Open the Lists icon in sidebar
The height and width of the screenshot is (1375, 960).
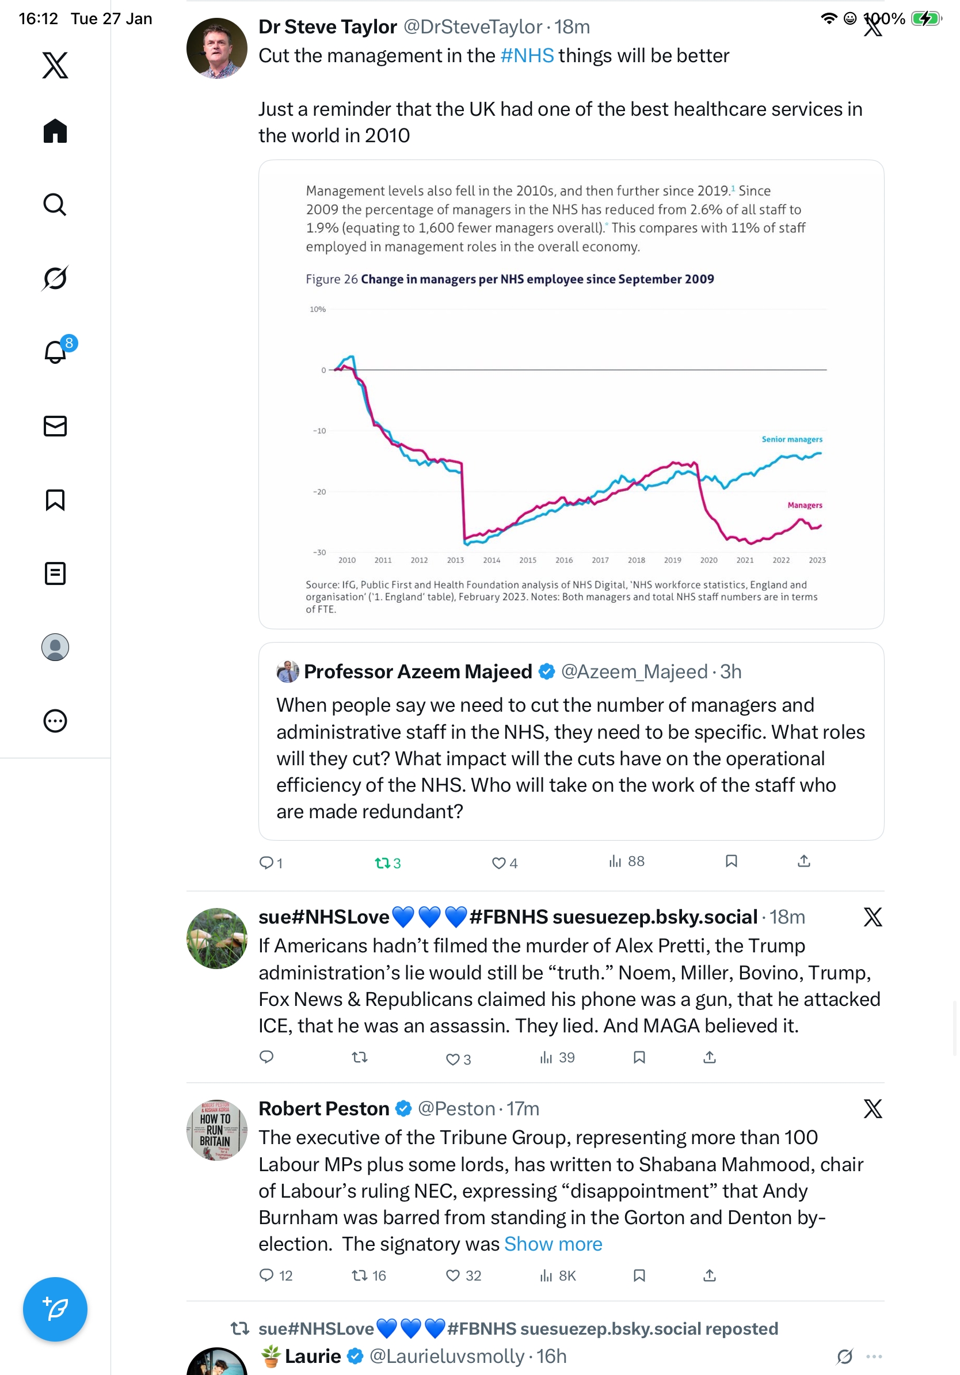point(55,573)
